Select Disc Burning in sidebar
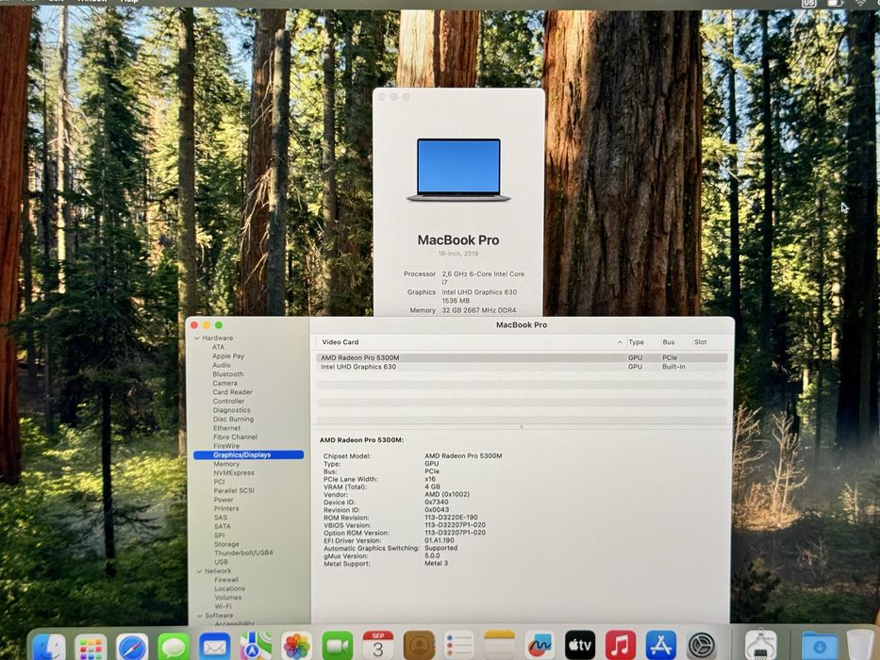The width and height of the screenshot is (880, 660). point(234,419)
